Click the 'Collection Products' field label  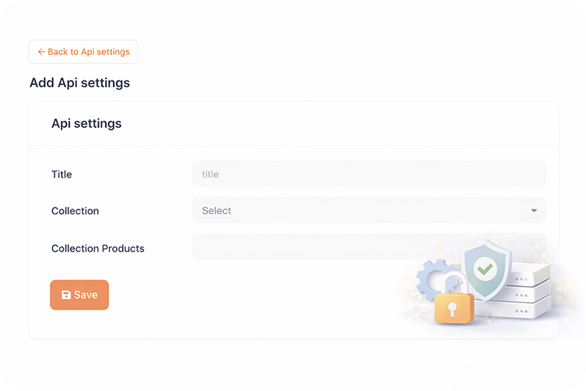pyautogui.click(x=98, y=248)
